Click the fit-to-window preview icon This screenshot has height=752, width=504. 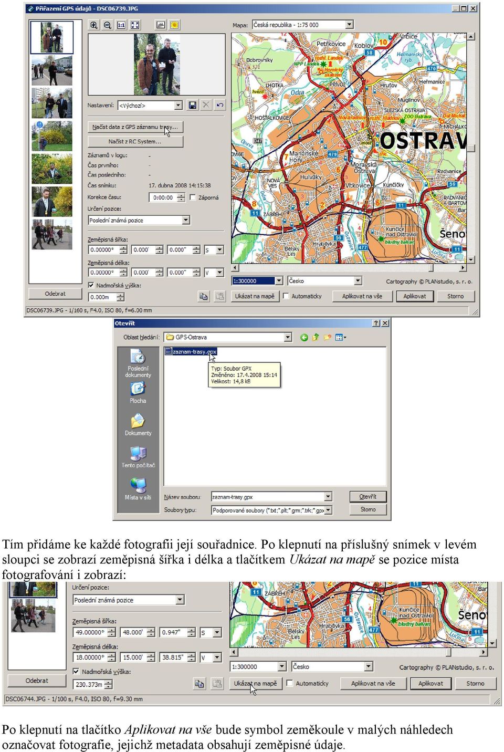click(x=135, y=25)
